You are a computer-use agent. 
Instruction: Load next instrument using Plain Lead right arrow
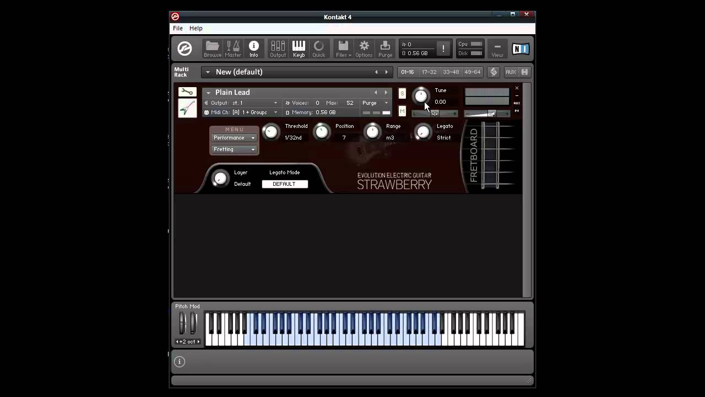(x=386, y=93)
